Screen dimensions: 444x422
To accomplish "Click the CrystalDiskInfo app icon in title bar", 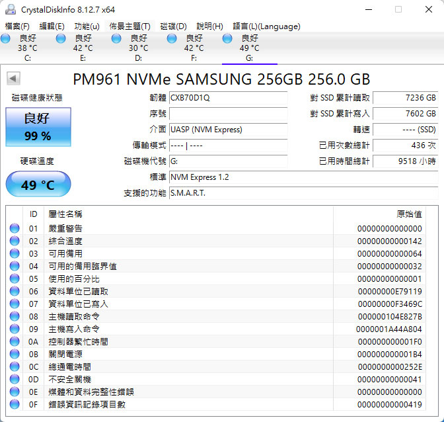I will pos(11,9).
